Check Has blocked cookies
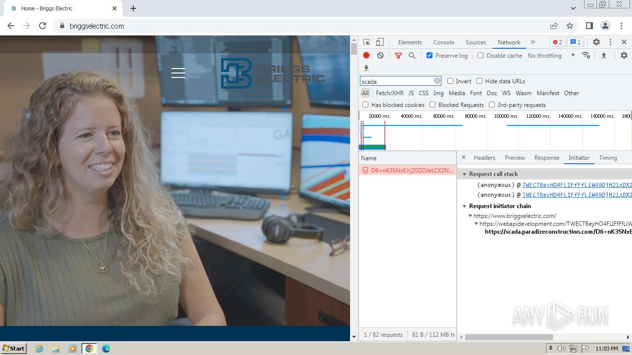Screen dimensions: 632x355 click(x=365, y=105)
